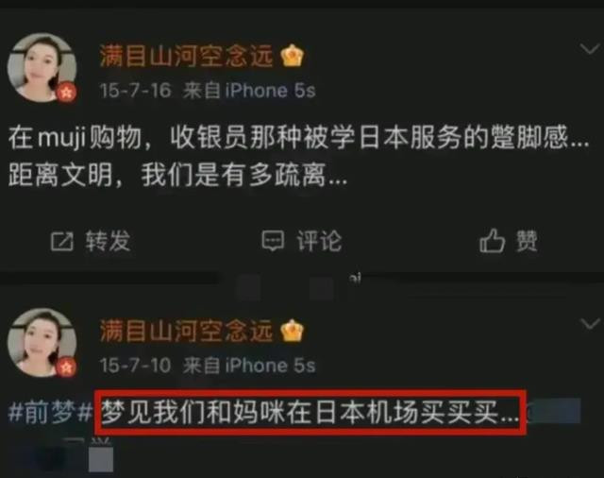
Task: Click the repost (转发) arrow icon
Action: coord(62,242)
